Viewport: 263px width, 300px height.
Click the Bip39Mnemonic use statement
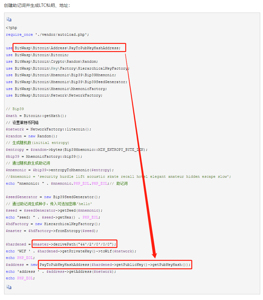click(x=61, y=75)
